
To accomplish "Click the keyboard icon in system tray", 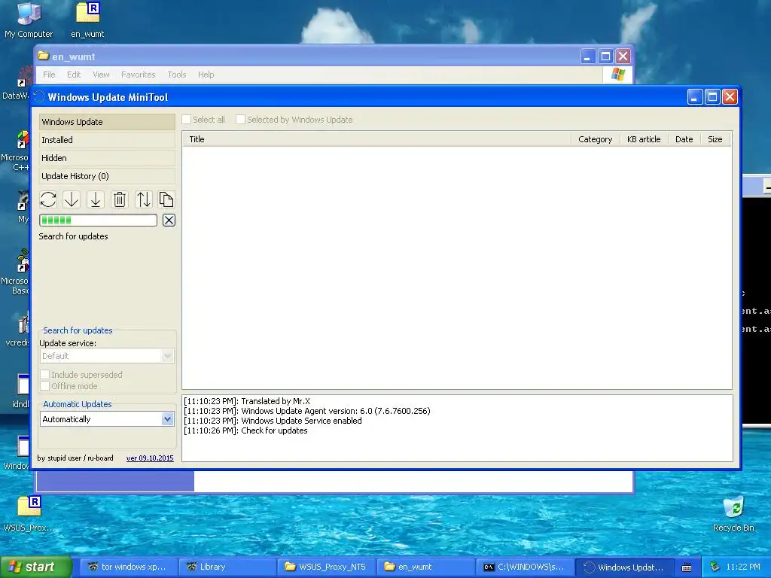I will pyautogui.click(x=687, y=567).
